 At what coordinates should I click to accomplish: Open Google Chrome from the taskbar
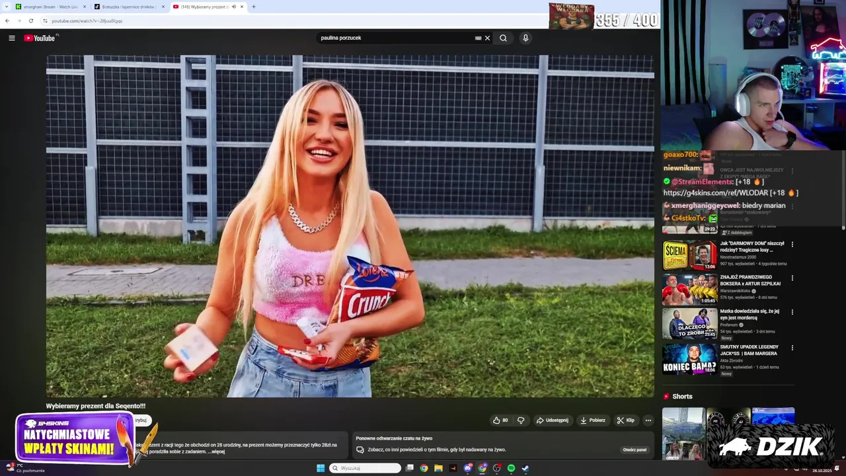point(424,468)
